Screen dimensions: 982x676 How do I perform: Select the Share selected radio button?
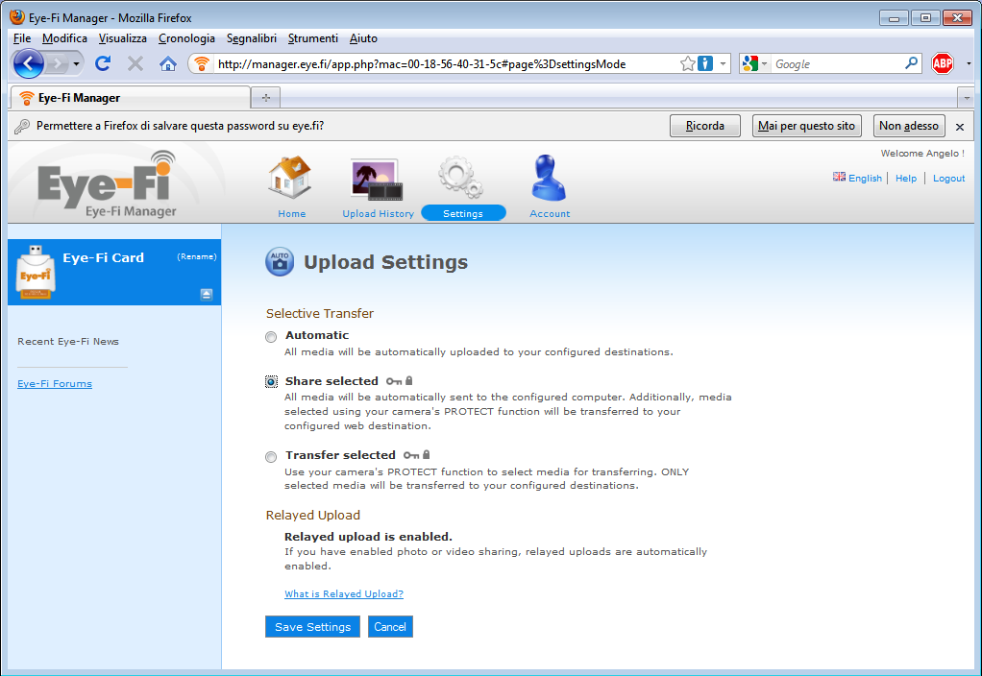coord(271,382)
